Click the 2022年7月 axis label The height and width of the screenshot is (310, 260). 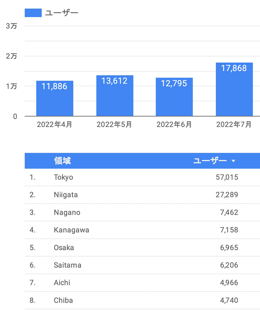click(234, 125)
